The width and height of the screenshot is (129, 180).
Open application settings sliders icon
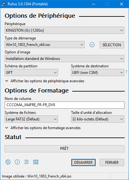point(27,162)
